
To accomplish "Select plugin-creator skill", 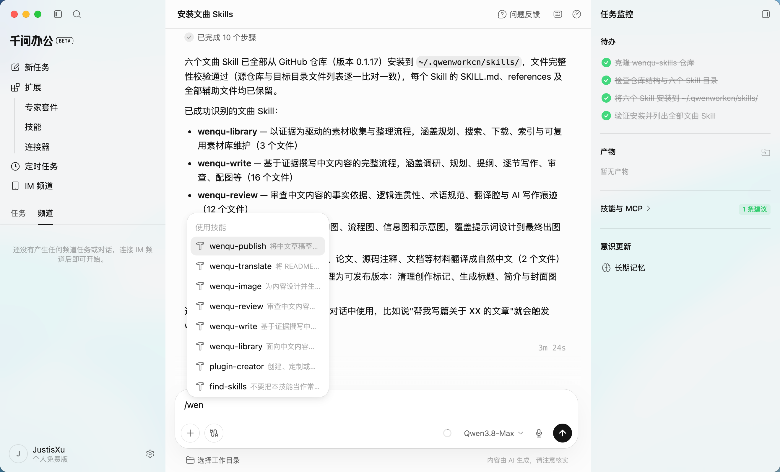I will [x=258, y=366].
